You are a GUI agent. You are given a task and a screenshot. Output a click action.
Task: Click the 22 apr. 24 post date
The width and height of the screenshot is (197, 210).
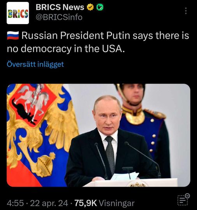pos(49,203)
